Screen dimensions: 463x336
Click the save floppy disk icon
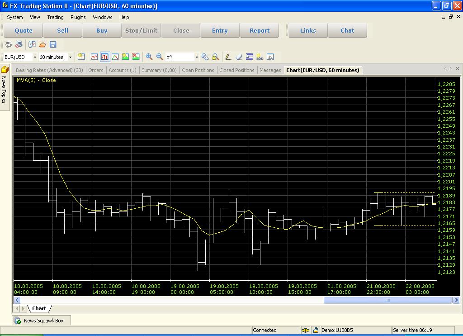click(53, 44)
